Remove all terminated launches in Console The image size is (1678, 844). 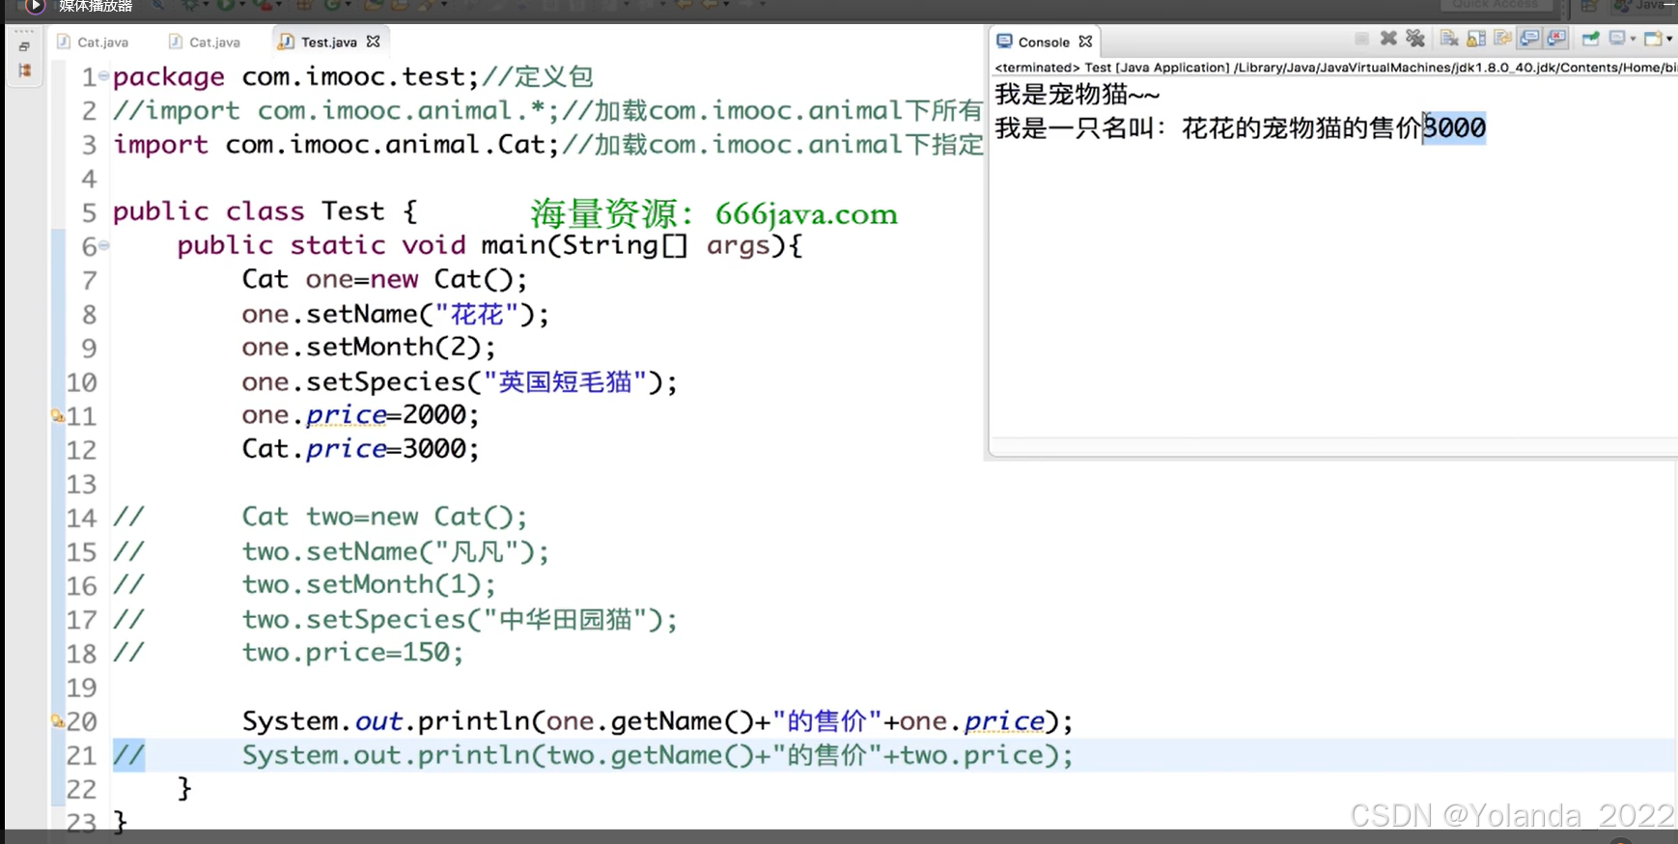[1415, 39]
